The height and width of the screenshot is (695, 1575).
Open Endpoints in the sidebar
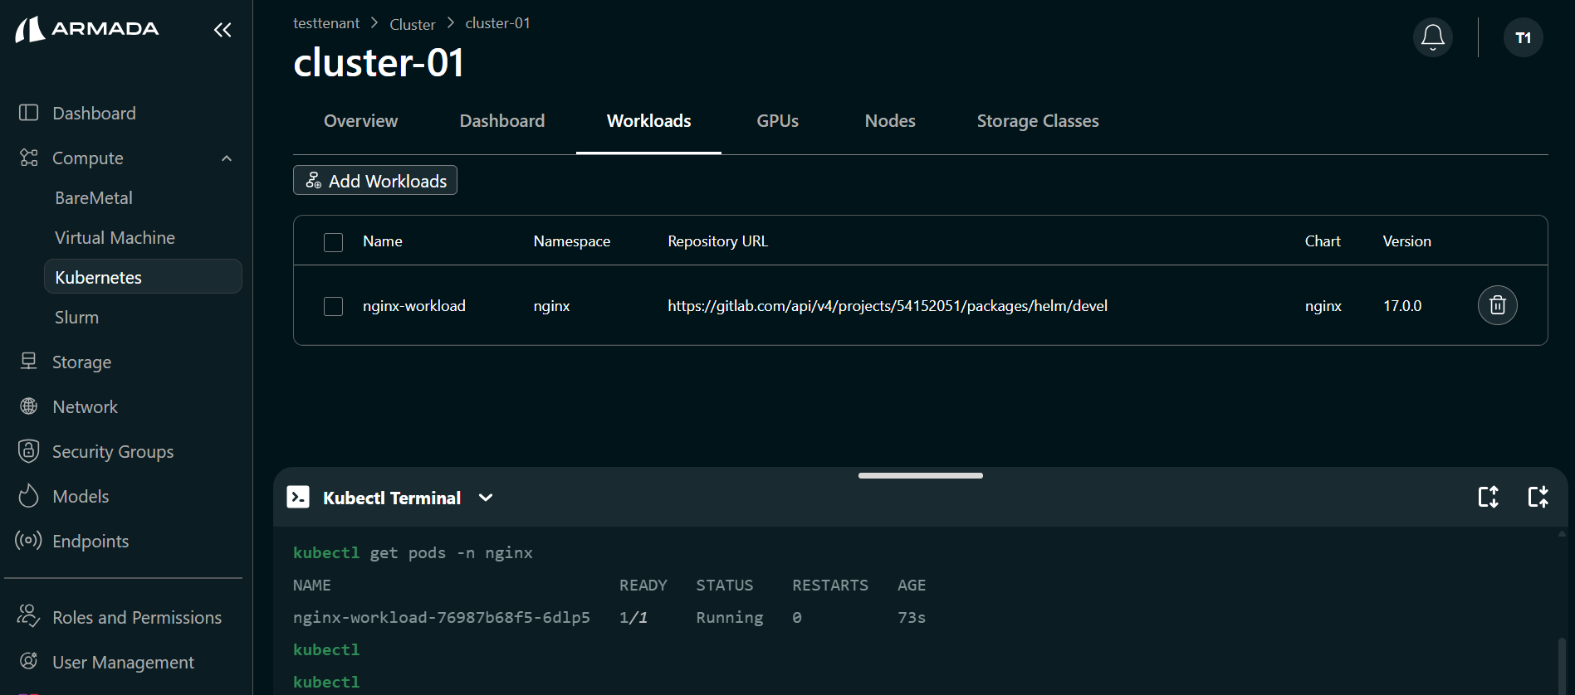[90, 542]
